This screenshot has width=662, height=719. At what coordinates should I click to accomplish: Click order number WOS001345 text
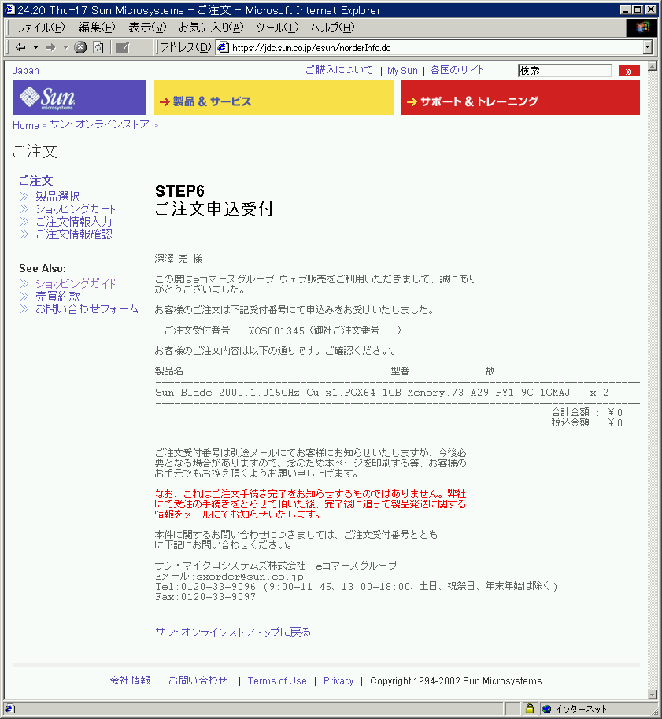pyautogui.click(x=276, y=330)
